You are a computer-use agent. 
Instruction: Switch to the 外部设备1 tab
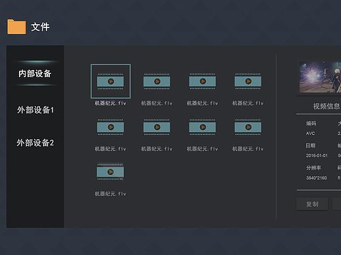coord(35,110)
